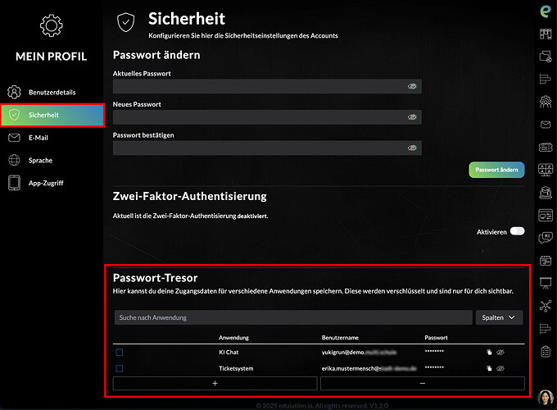The image size is (557, 410).
Task: Click the Neues Passwort input field
Action: [x=267, y=117]
